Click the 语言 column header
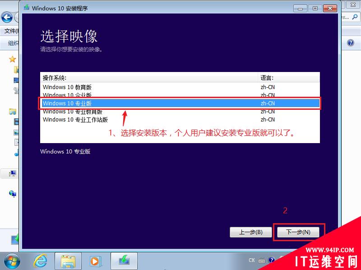The image size is (361, 270). click(x=289, y=78)
